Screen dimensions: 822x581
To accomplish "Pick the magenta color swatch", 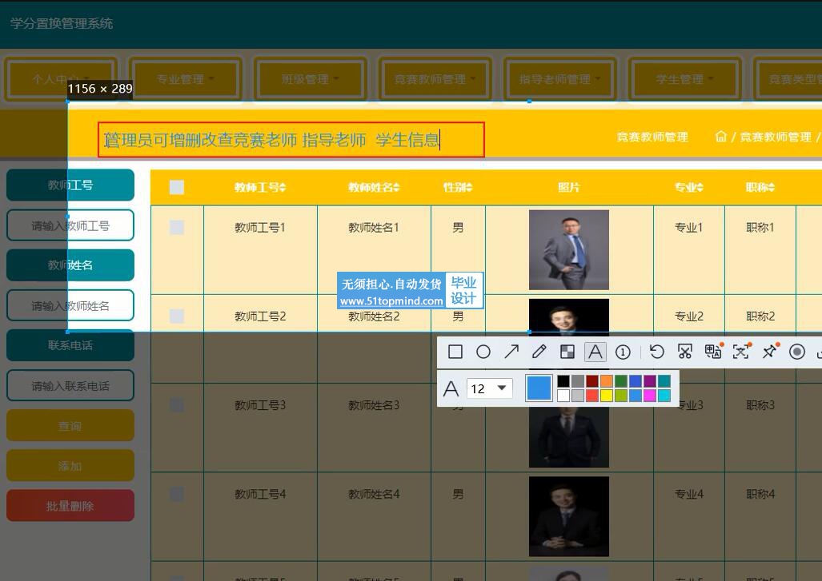I will [650, 395].
